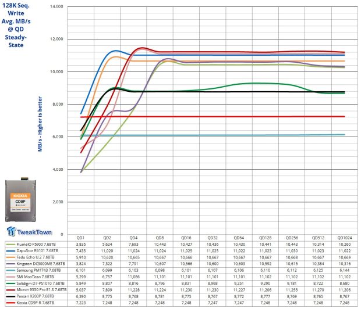Select the 'Kingston DC3000ME 7.68TB' legend label

[x=41, y=264]
